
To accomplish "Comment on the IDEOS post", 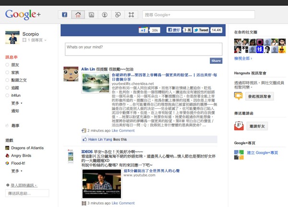I will 127,203.
